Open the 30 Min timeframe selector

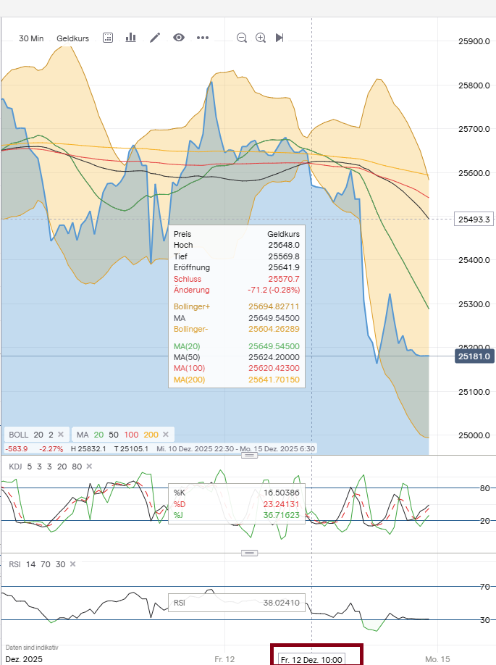click(x=31, y=38)
